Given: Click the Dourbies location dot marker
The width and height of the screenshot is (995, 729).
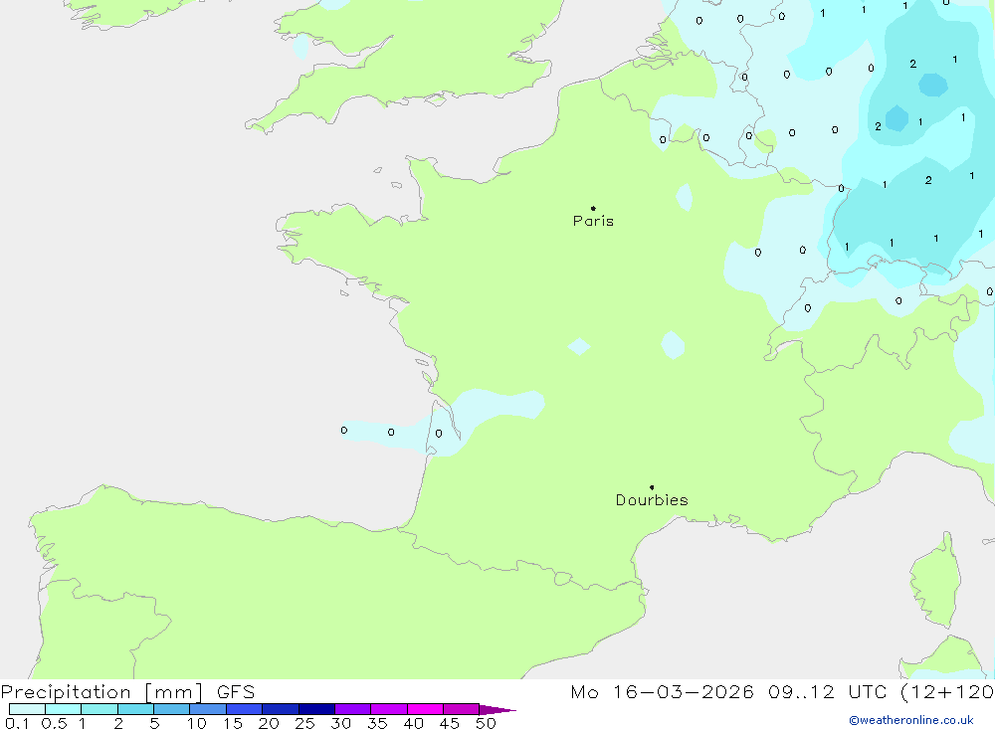Looking at the screenshot, I should click(x=652, y=487).
